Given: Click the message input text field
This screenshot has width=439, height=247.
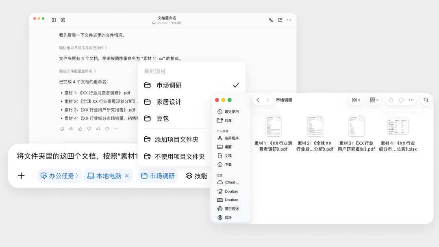Looking at the screenshot, I should (77, 156).
